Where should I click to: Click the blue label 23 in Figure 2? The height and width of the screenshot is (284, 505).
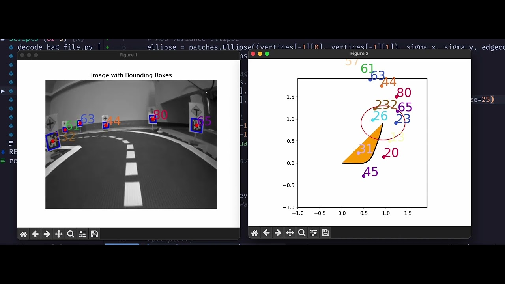coord(403,119)
